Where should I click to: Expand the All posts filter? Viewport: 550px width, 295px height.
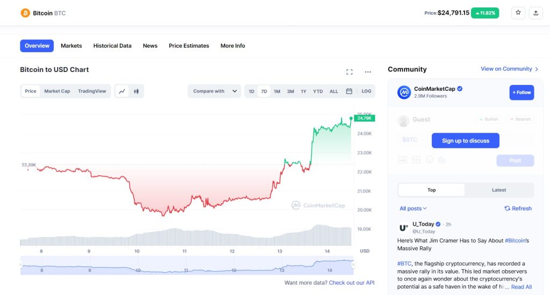(413, 208)
